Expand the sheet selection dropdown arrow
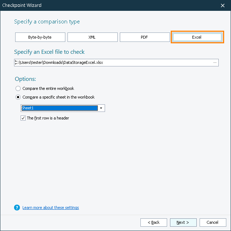 pyautogui.click(x=101, y=108)
